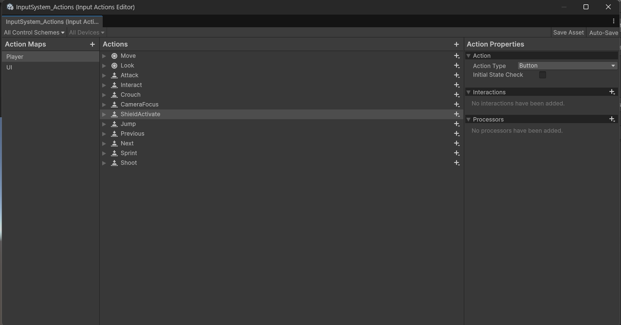
Task: Add a new interaction
Action: click(x=612, y=92)
